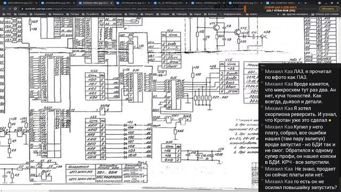
Task: Open the Роботы bookmark folder
Action: [131, 14]
